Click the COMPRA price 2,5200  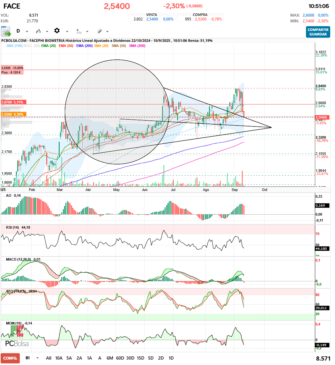click(201, 19)
